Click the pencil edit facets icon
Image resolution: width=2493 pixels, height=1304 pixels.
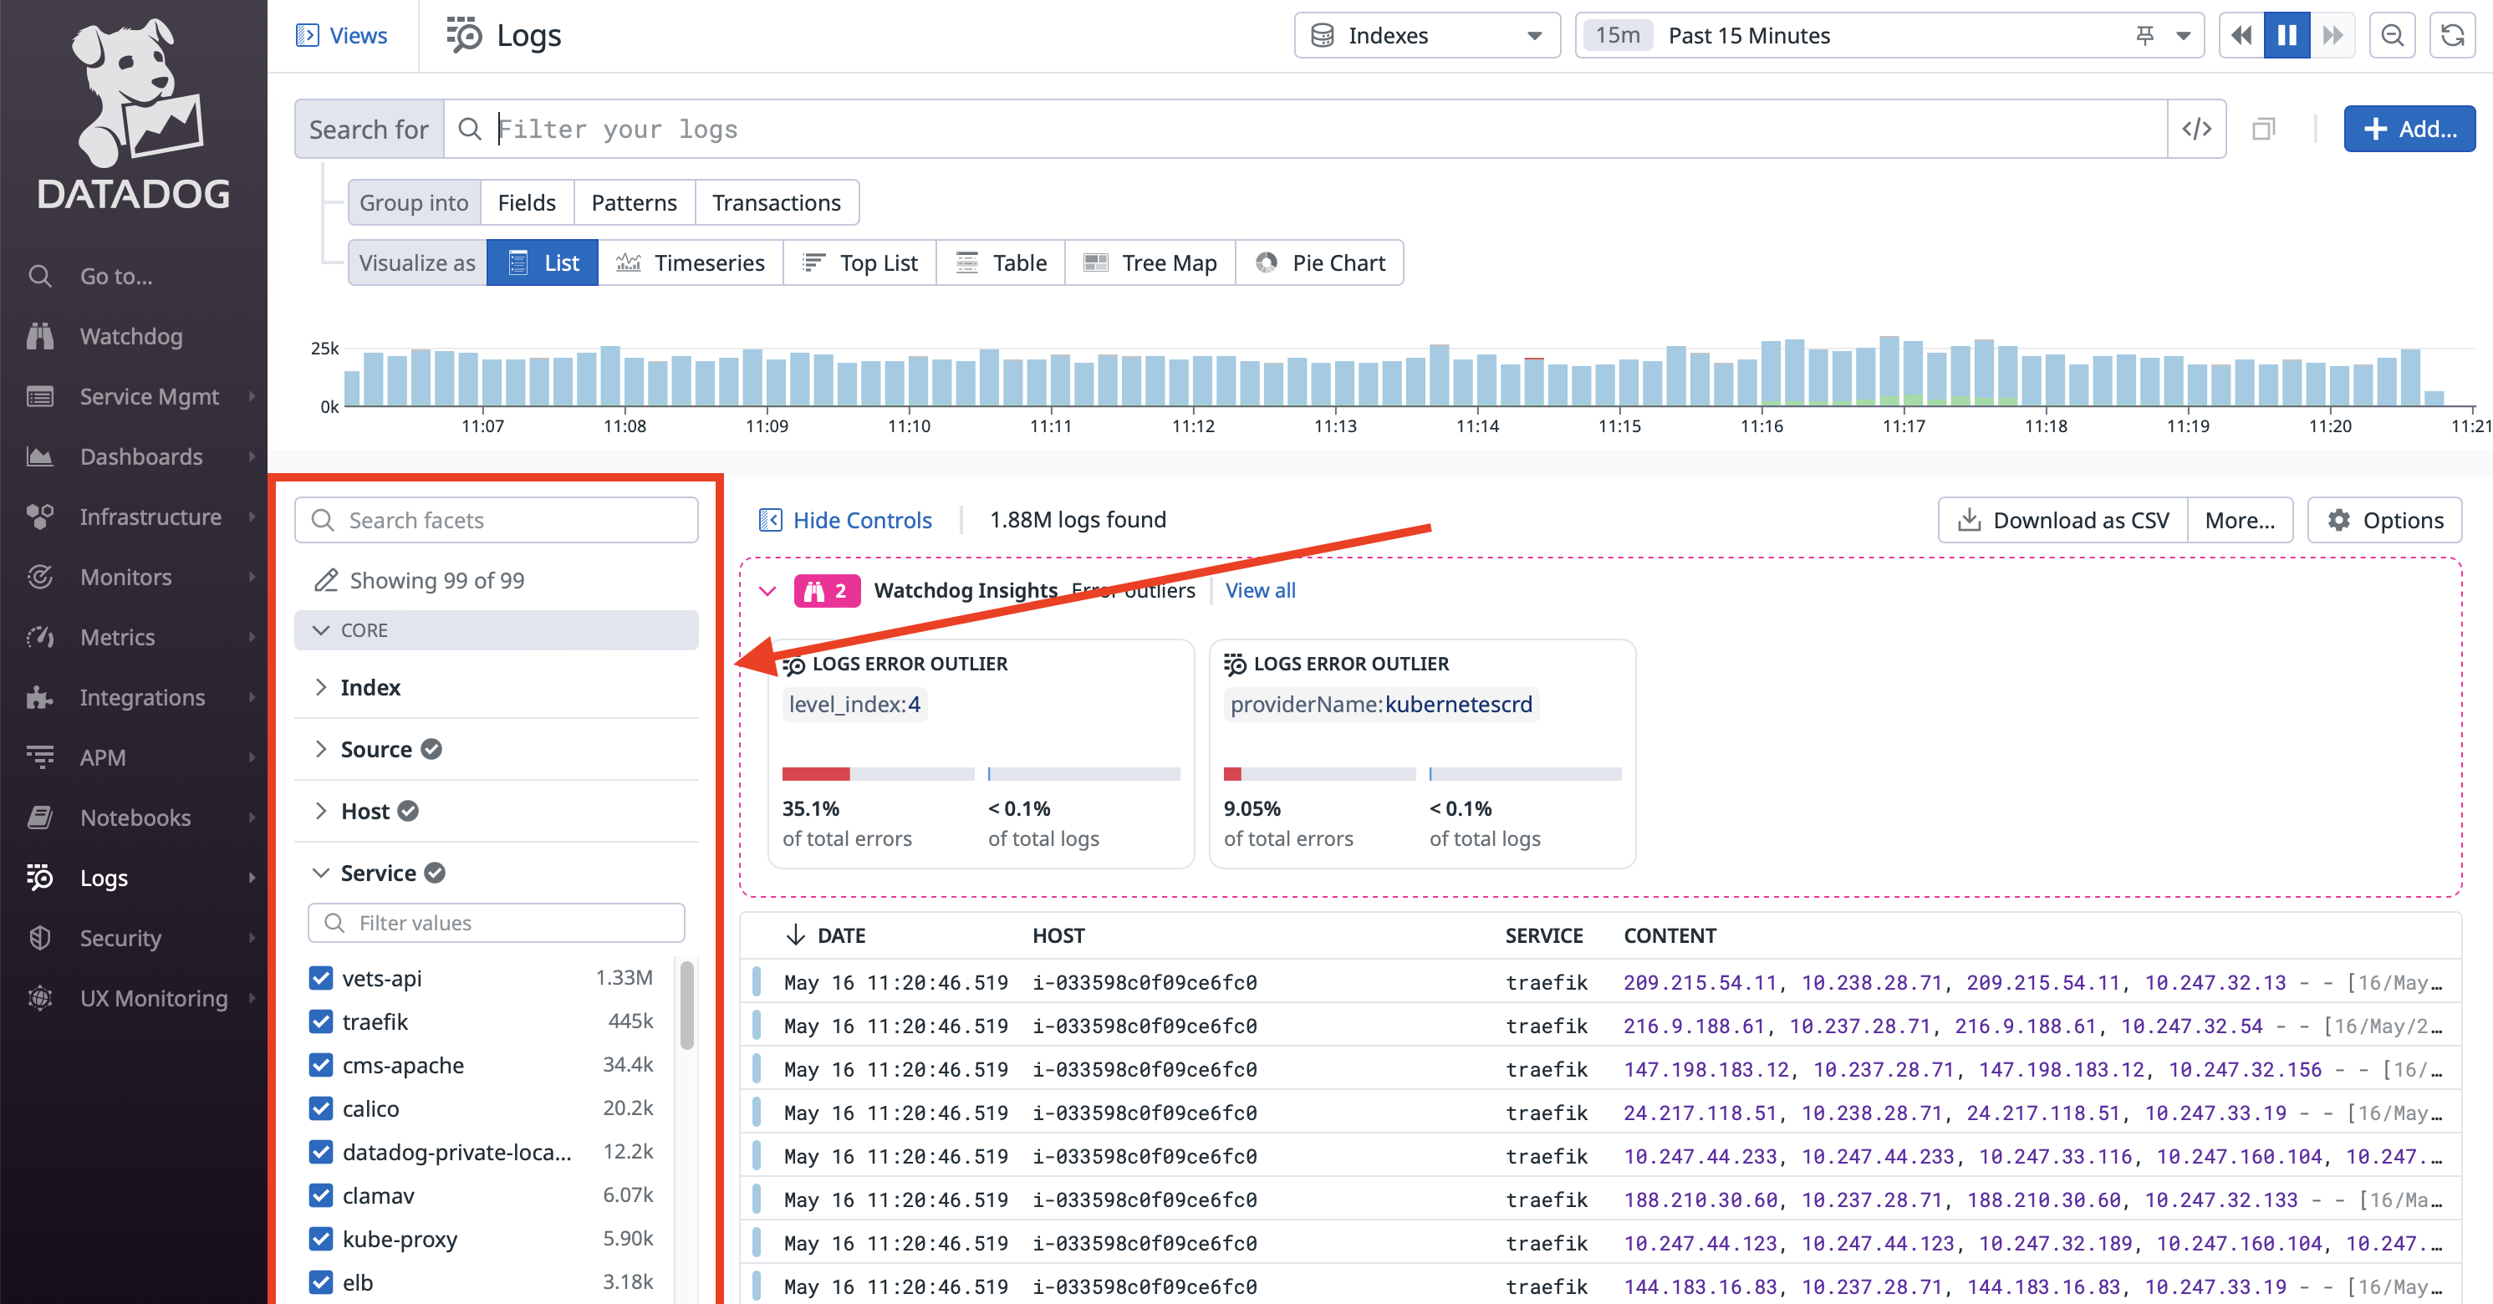tap(326, 580)
